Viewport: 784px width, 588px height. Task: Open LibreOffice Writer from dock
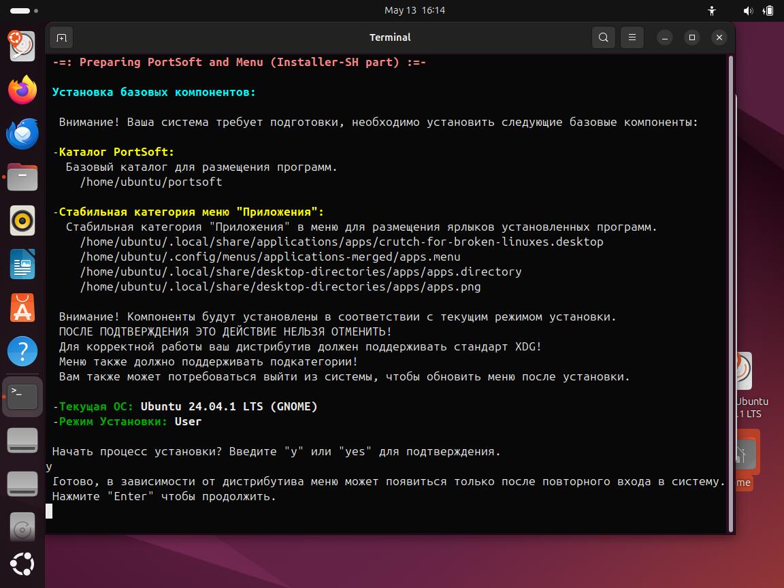point(22,264)
